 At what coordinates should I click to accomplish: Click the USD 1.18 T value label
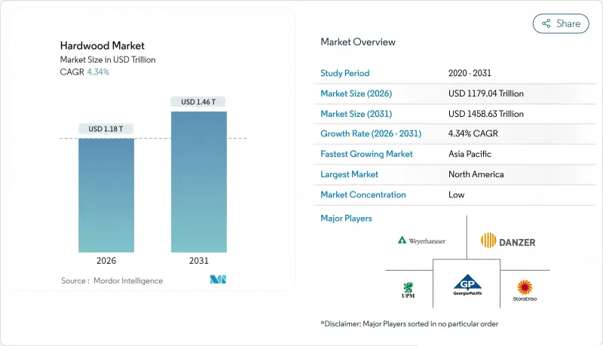tap(106, 129)
